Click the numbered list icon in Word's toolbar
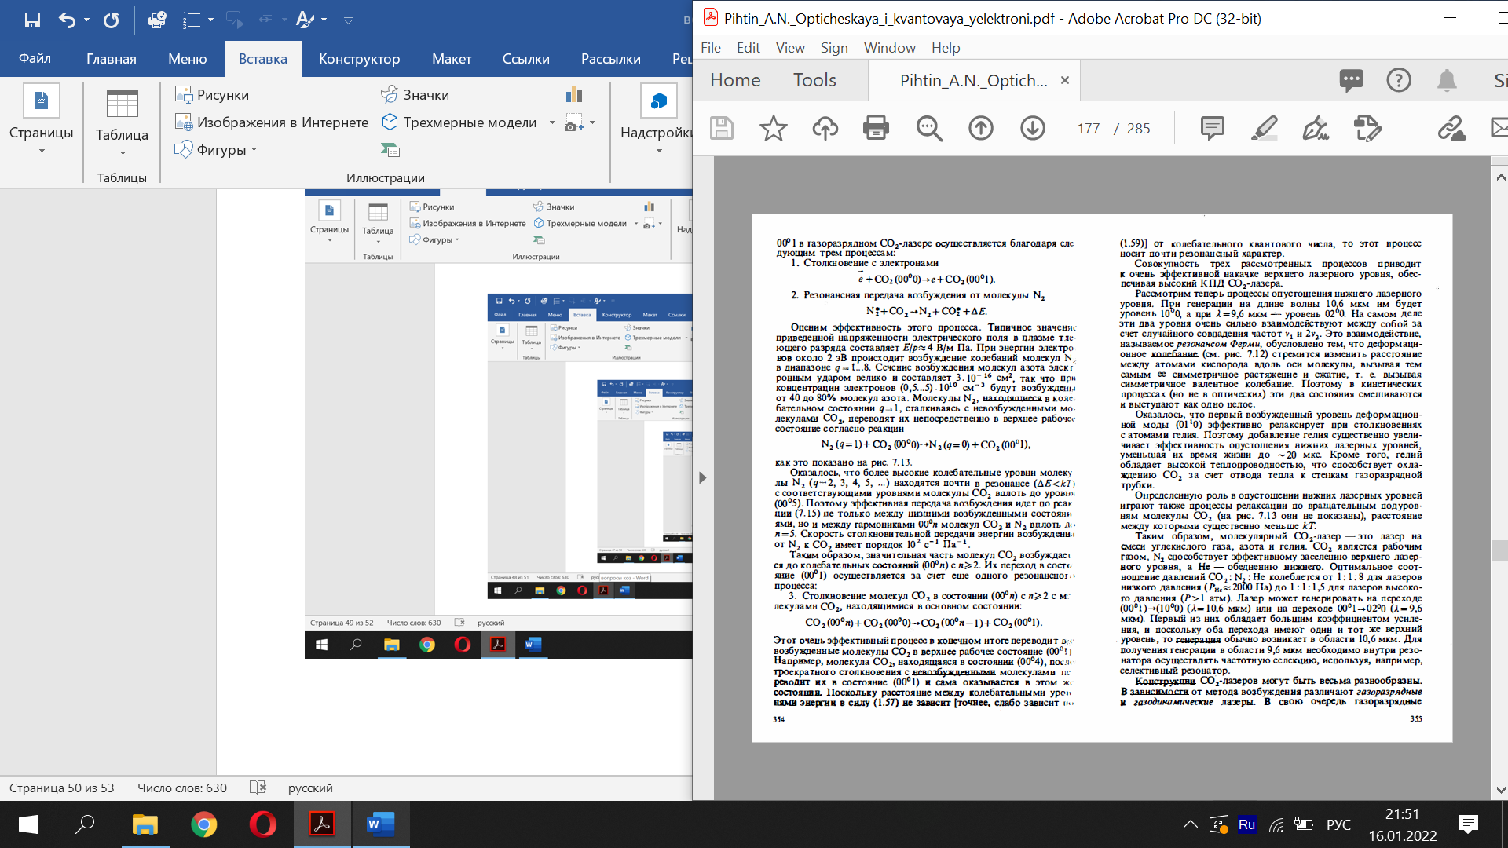1508x848 pixels. coord(192,20)
